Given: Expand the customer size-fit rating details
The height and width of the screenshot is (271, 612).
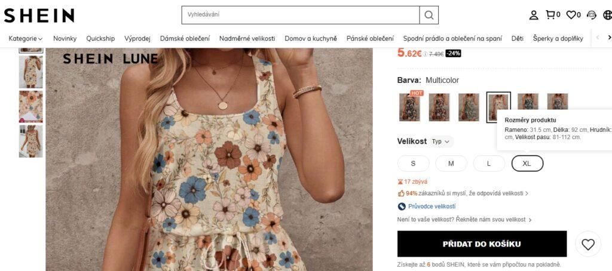Looking at the screenshot, I should coord(464,193).
